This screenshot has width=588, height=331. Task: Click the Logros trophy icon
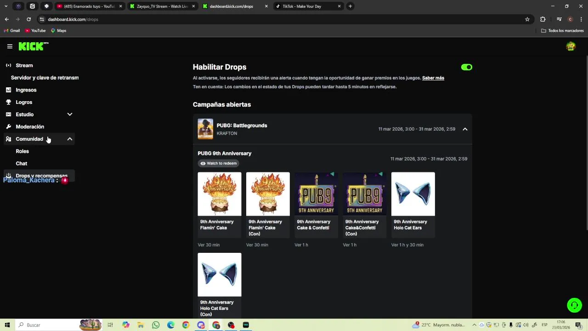coord(8,102)
